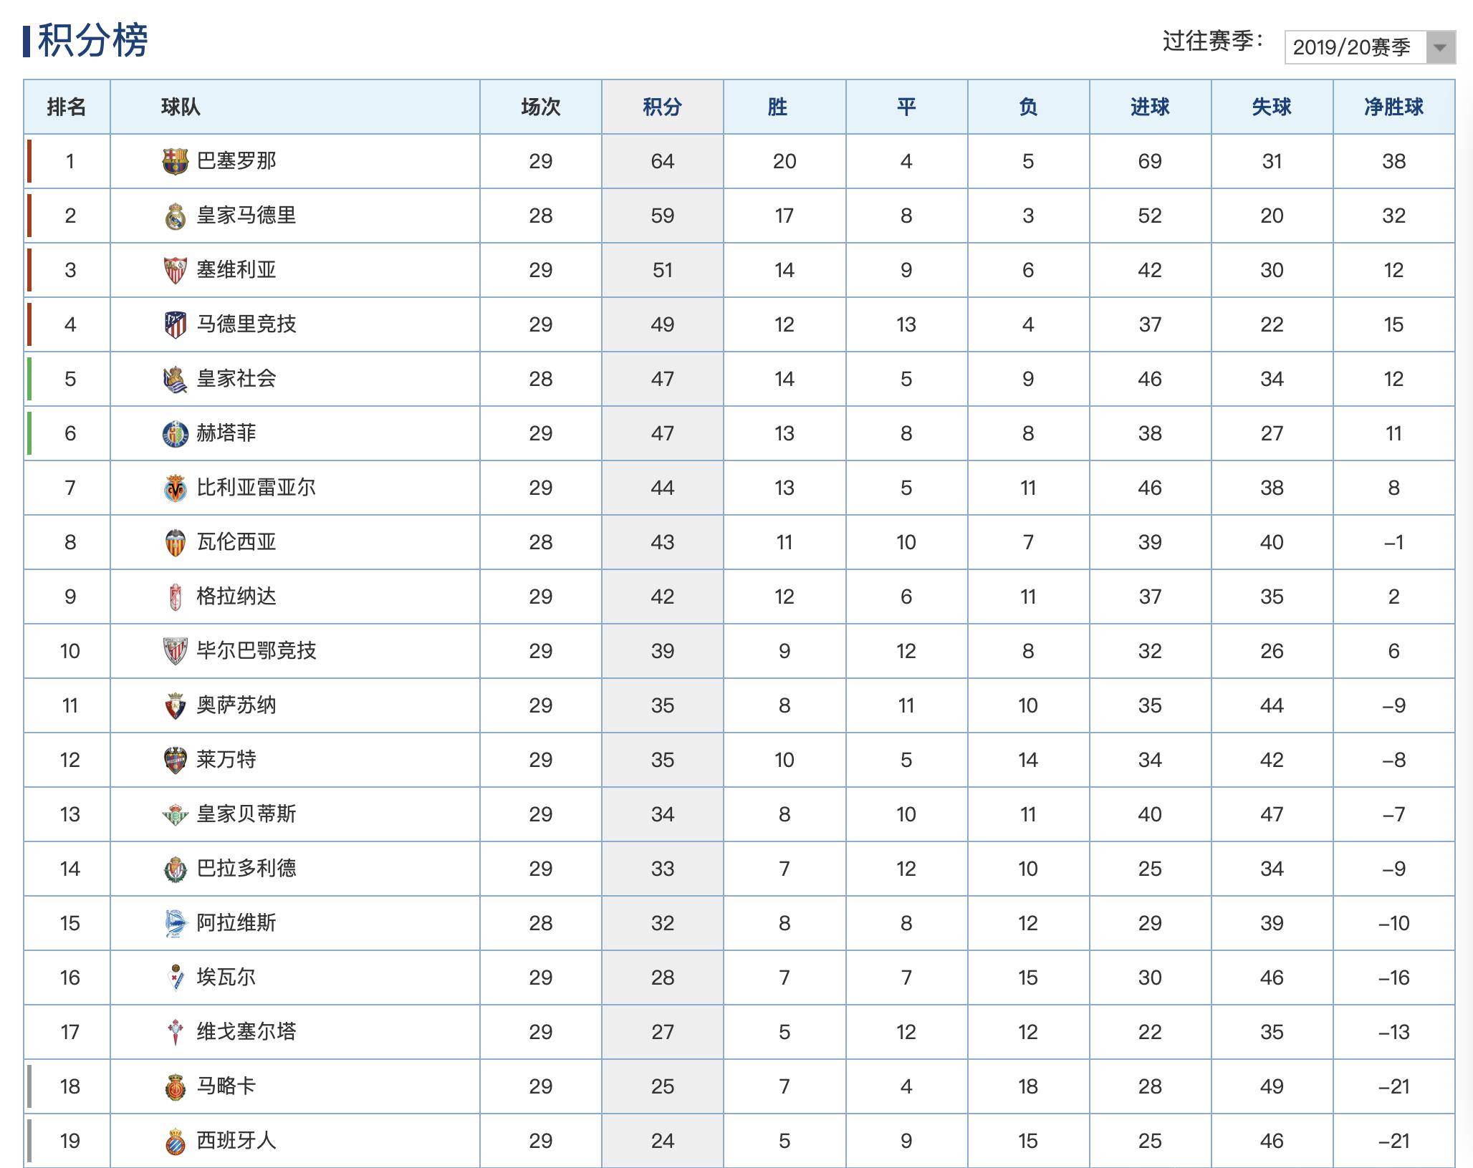Click Sevilla's points value 51
The height and width of the screenshot is (1168, 1473).
(x=663, y=271)
